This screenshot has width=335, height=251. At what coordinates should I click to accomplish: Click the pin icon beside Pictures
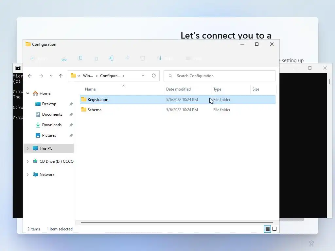coord(71,135)
